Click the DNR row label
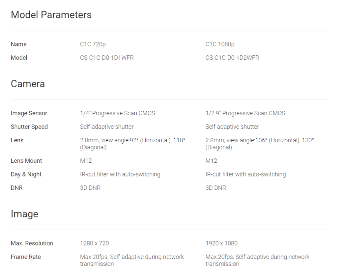The height and width of the screenshot is (280, 342). [x=17, y=188]
